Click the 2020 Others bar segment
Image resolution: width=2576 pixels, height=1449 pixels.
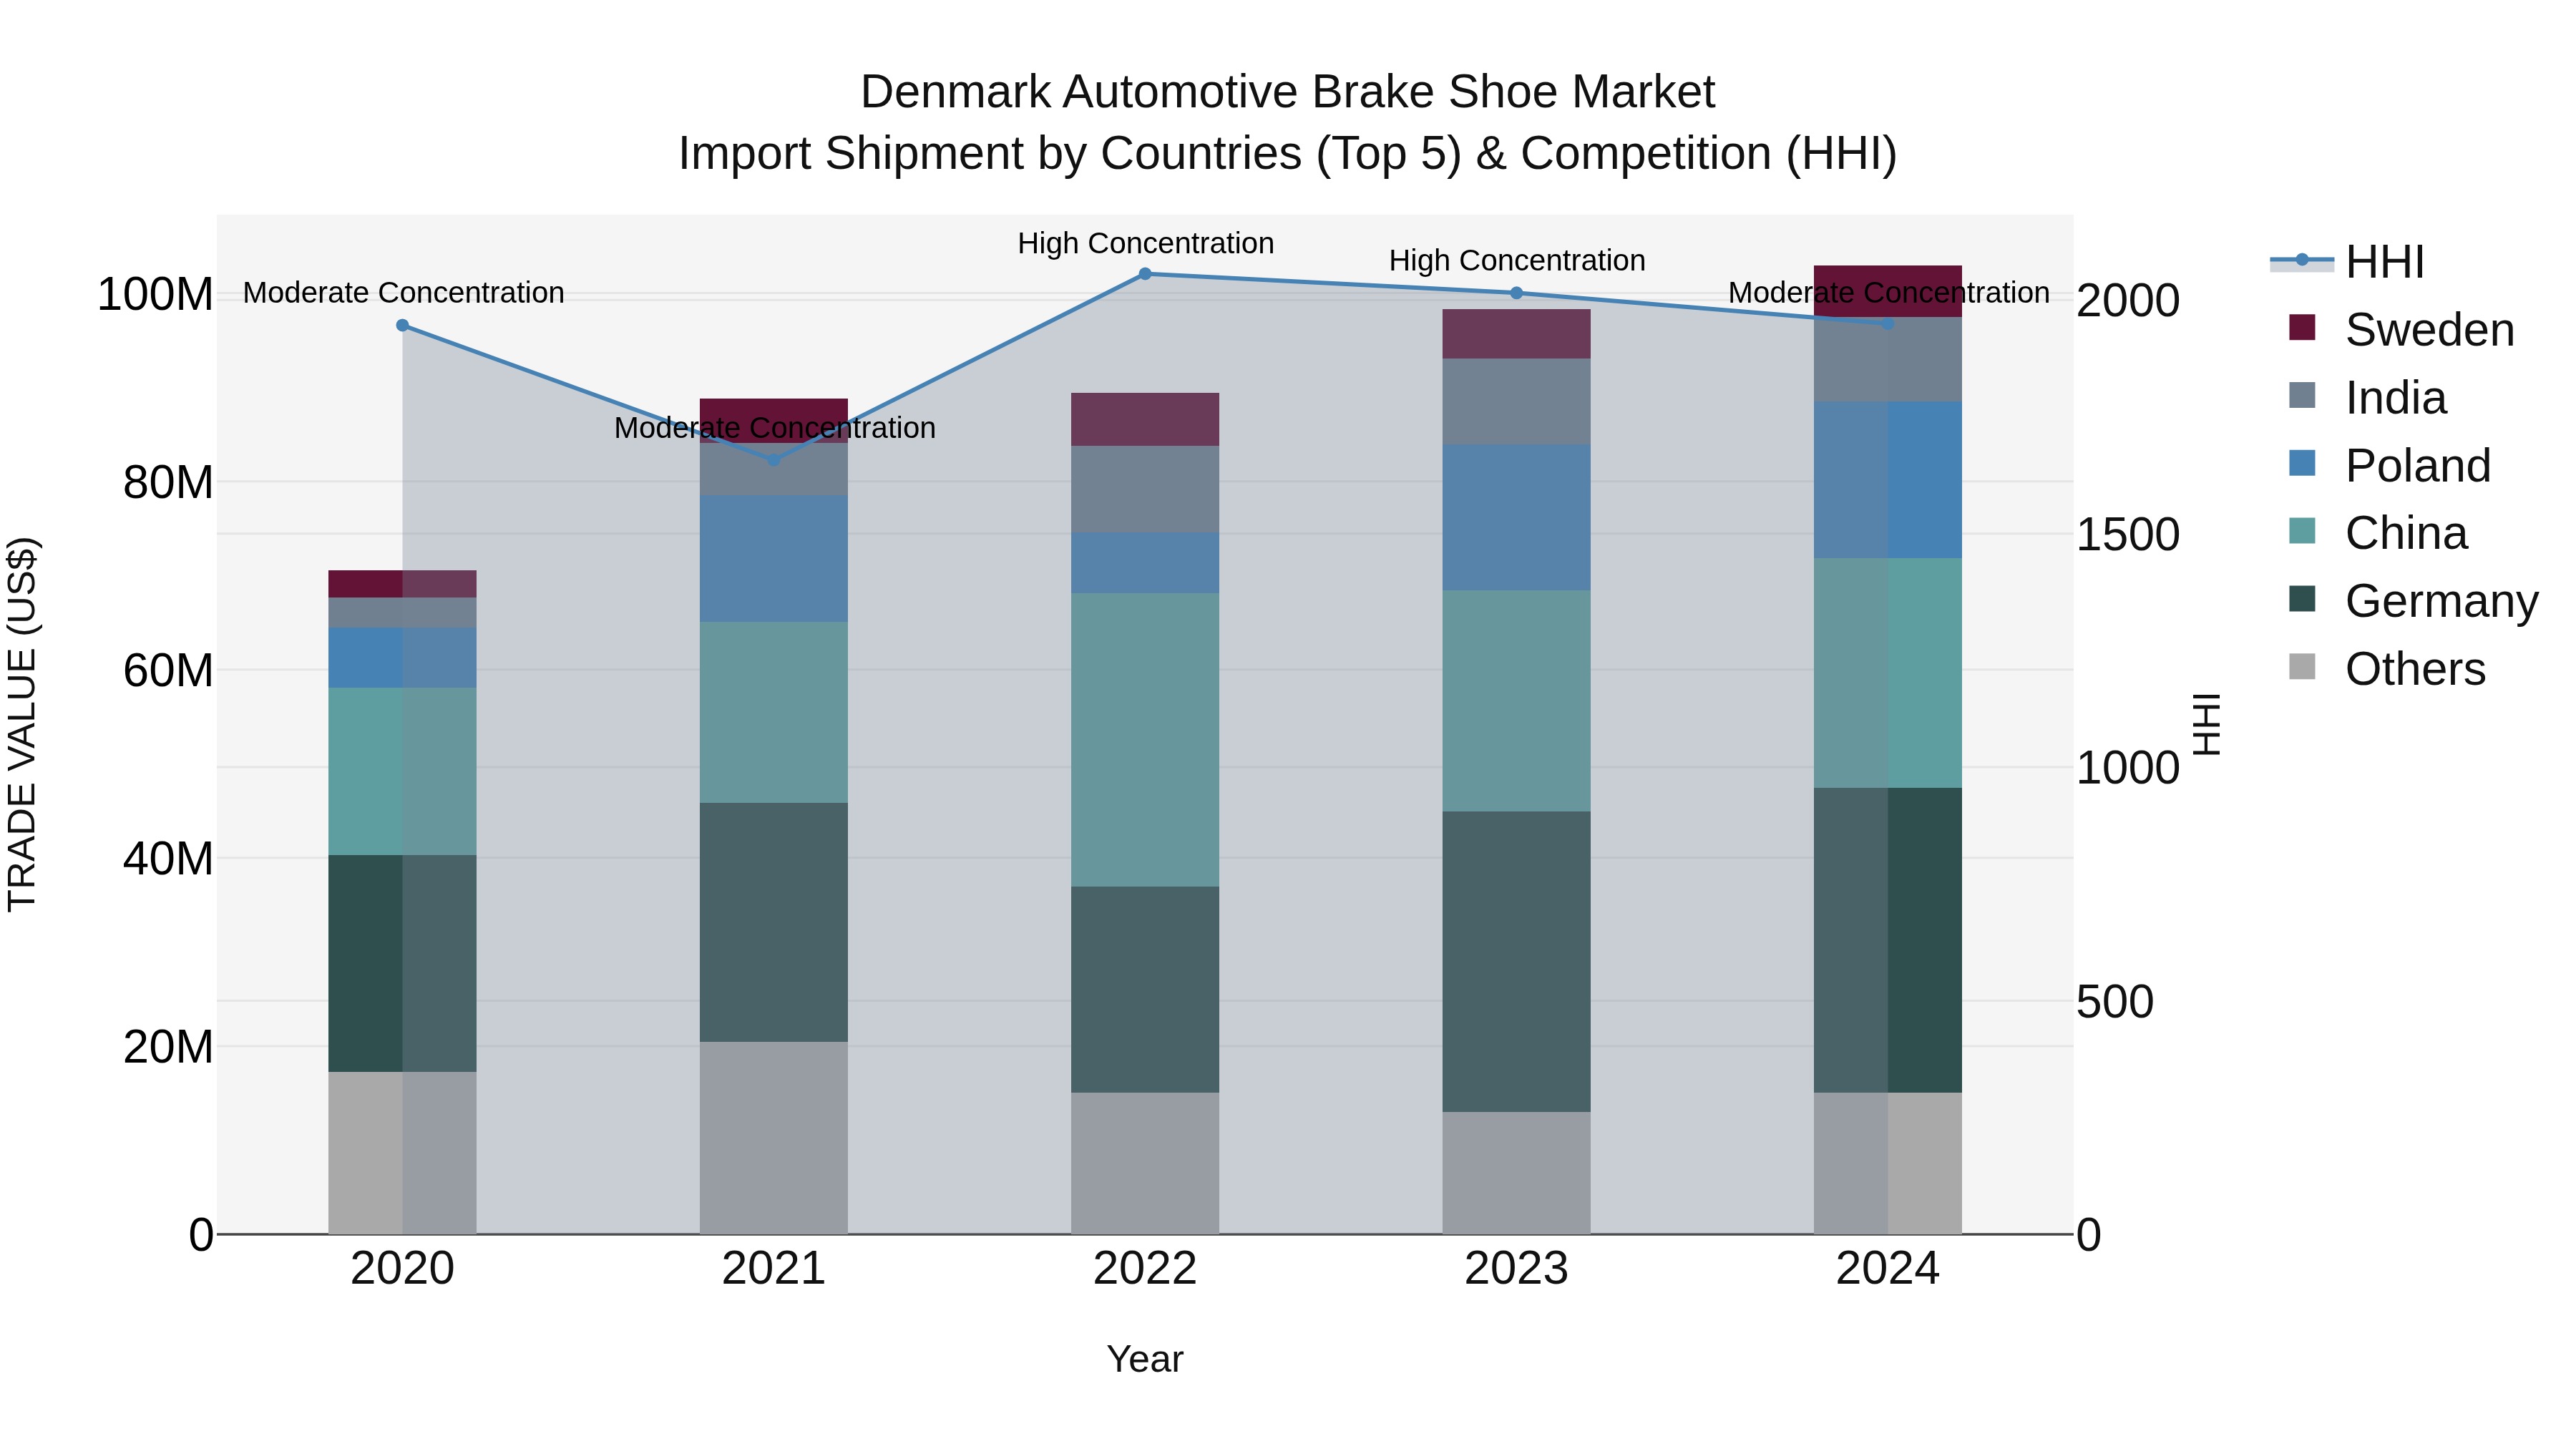[x=402, y=1153]
